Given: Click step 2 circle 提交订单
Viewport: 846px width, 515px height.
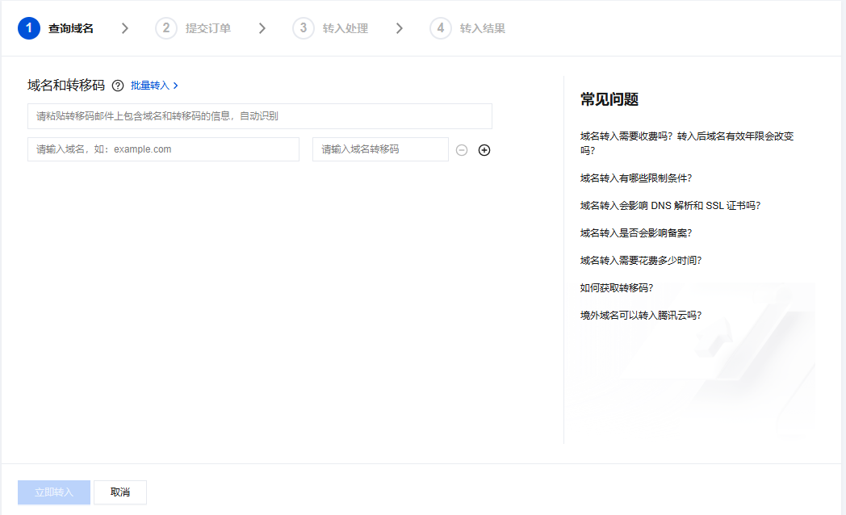Looking at the screenshot, I should click(165, 28).
